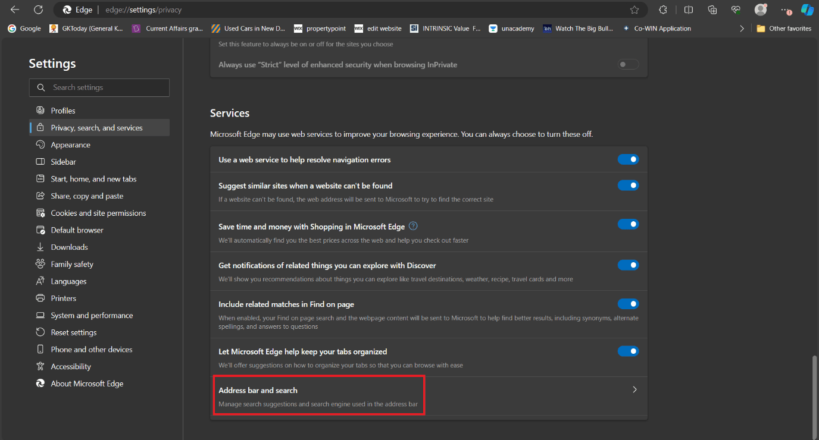Open Family safety settings
This screenshot has height=440, width=819.
[99, 264]
